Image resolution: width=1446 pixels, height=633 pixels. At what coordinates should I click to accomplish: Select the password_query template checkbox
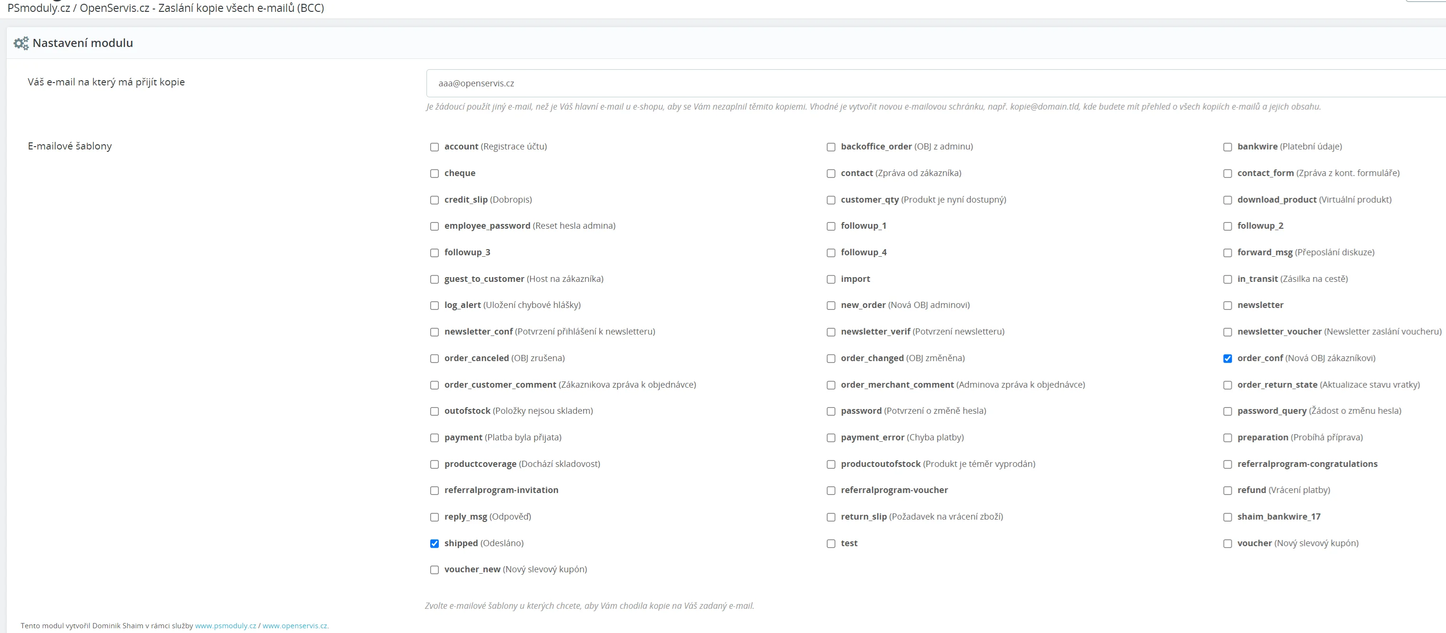coord(1228,411)
